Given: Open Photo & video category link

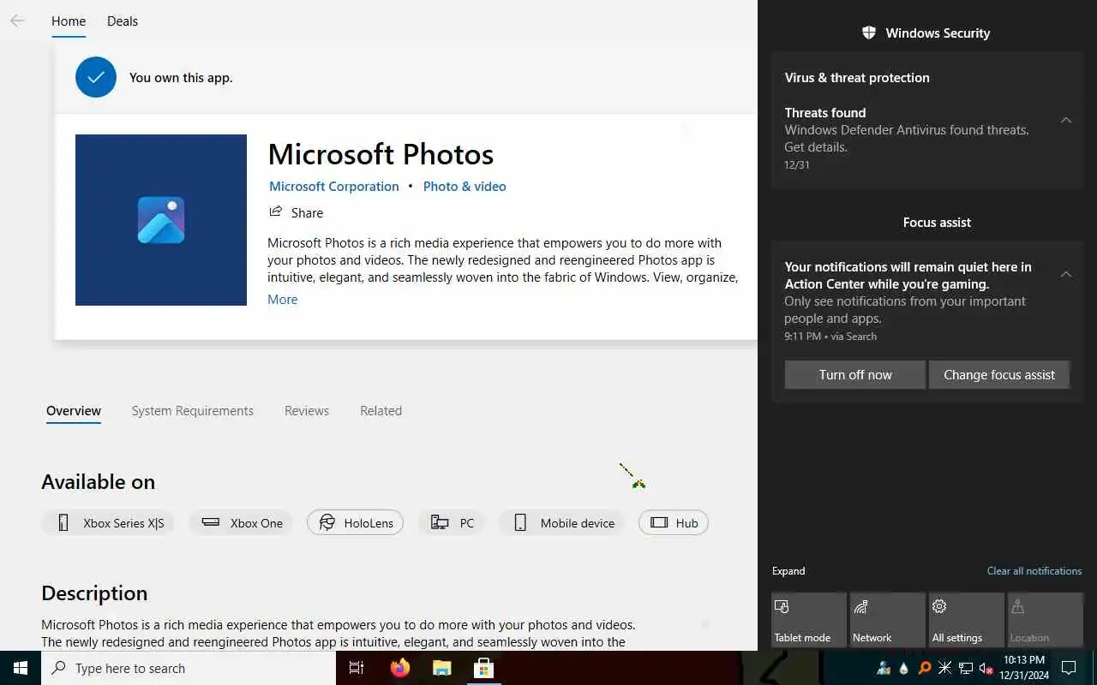Looking at the screenshot, I should pyautogui.click(x=465, y=186).
